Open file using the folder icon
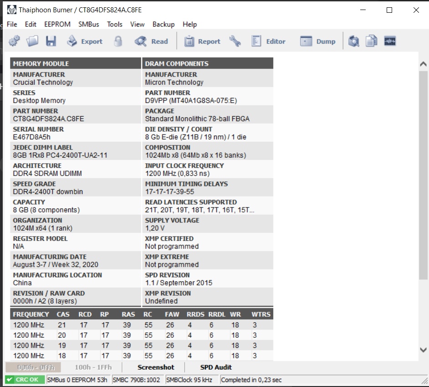Screen dimensions: 429x387 click(x=32, y=41)
